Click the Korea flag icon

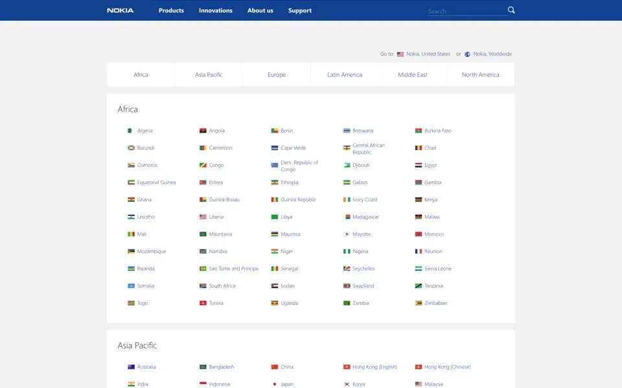(347, 384)
